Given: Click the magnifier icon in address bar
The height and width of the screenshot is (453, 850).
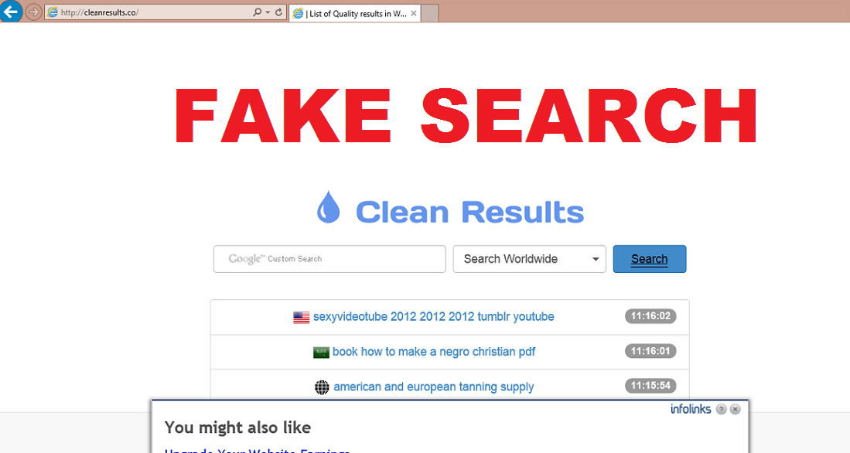Looking at the screenshot, I should click(x=257, y=12).
